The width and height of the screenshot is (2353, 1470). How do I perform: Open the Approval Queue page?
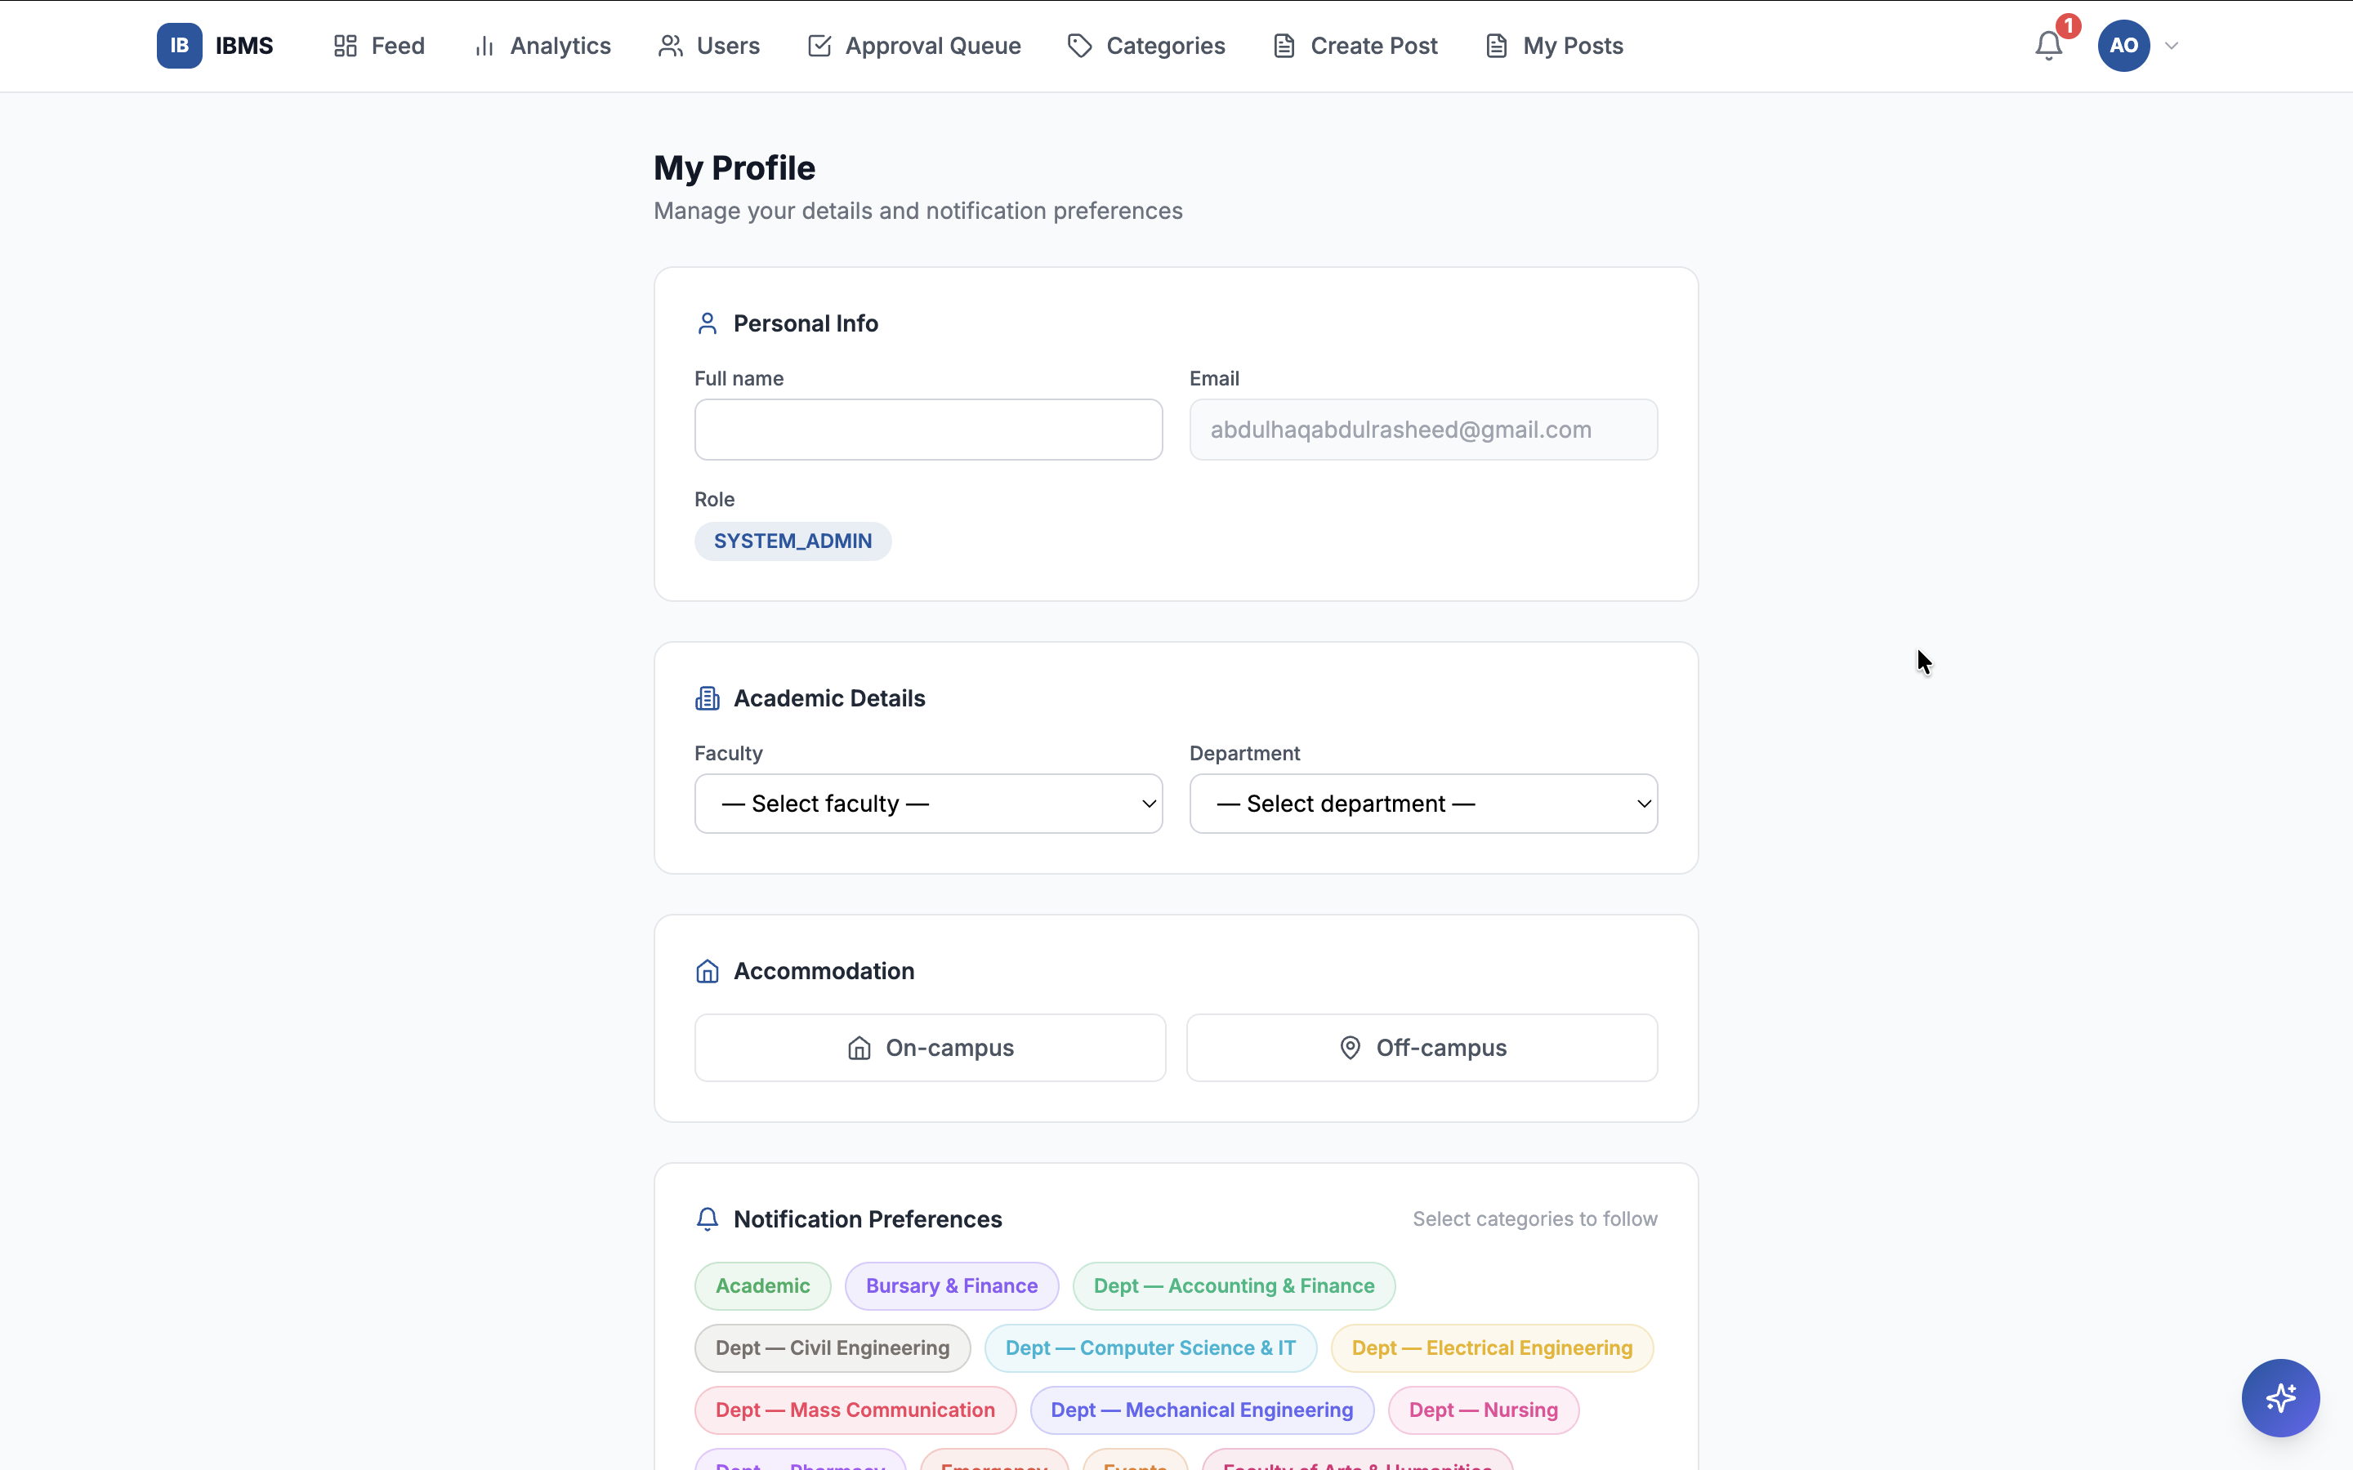click(913, 46)
